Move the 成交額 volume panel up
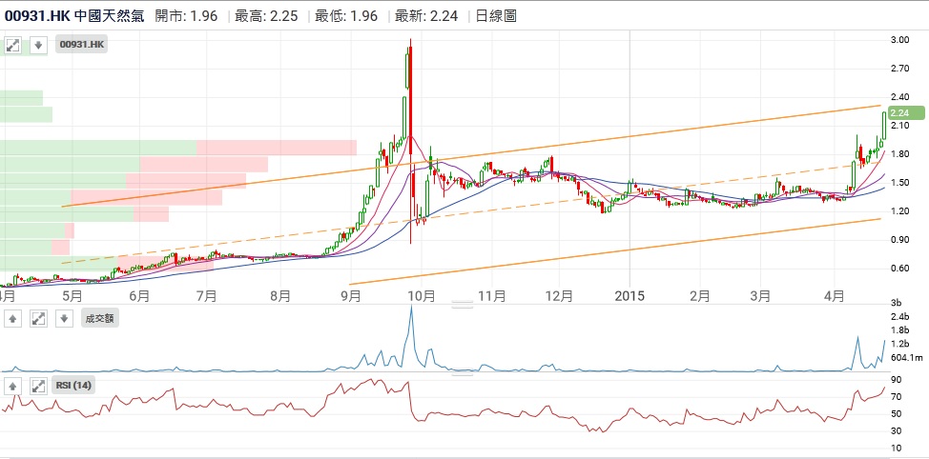Viewport: 929px width, 459px height. coord(14,318)
